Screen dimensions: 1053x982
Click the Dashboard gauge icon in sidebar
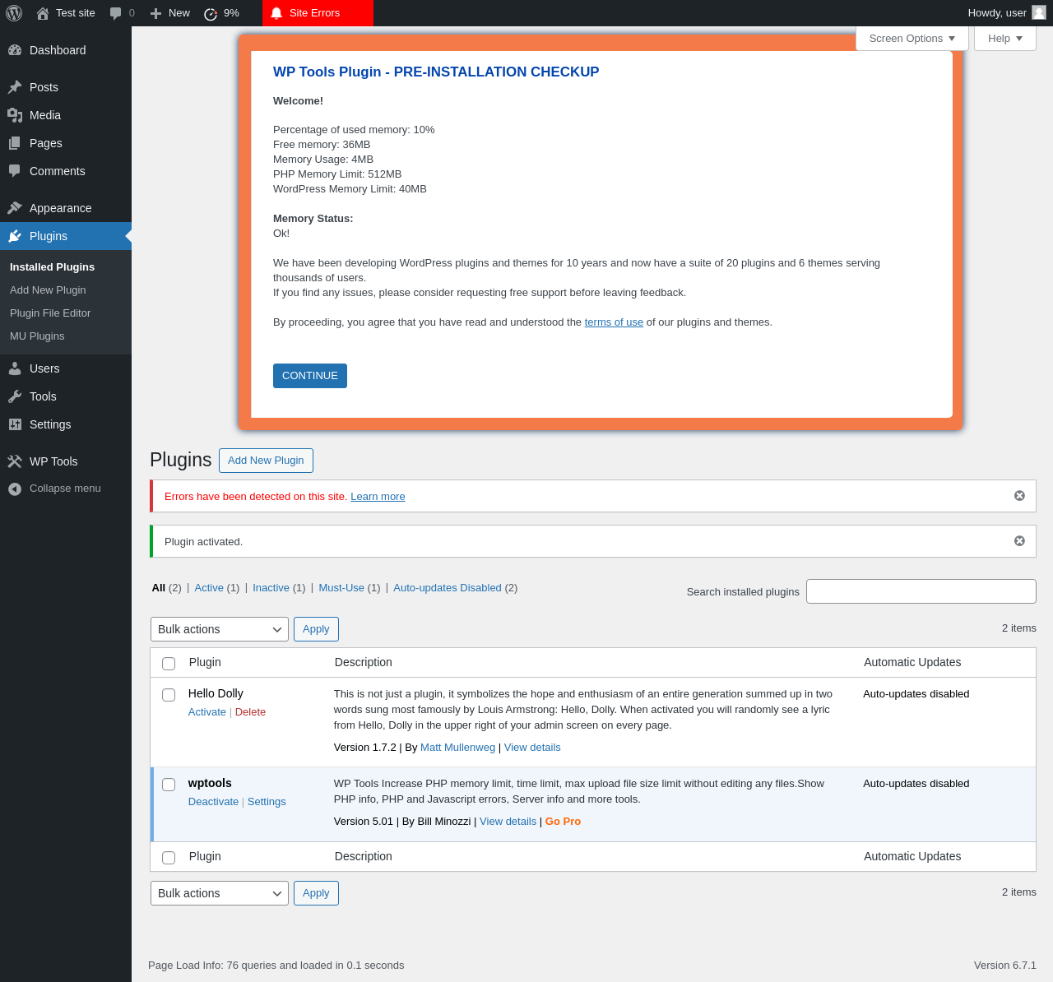15,50
